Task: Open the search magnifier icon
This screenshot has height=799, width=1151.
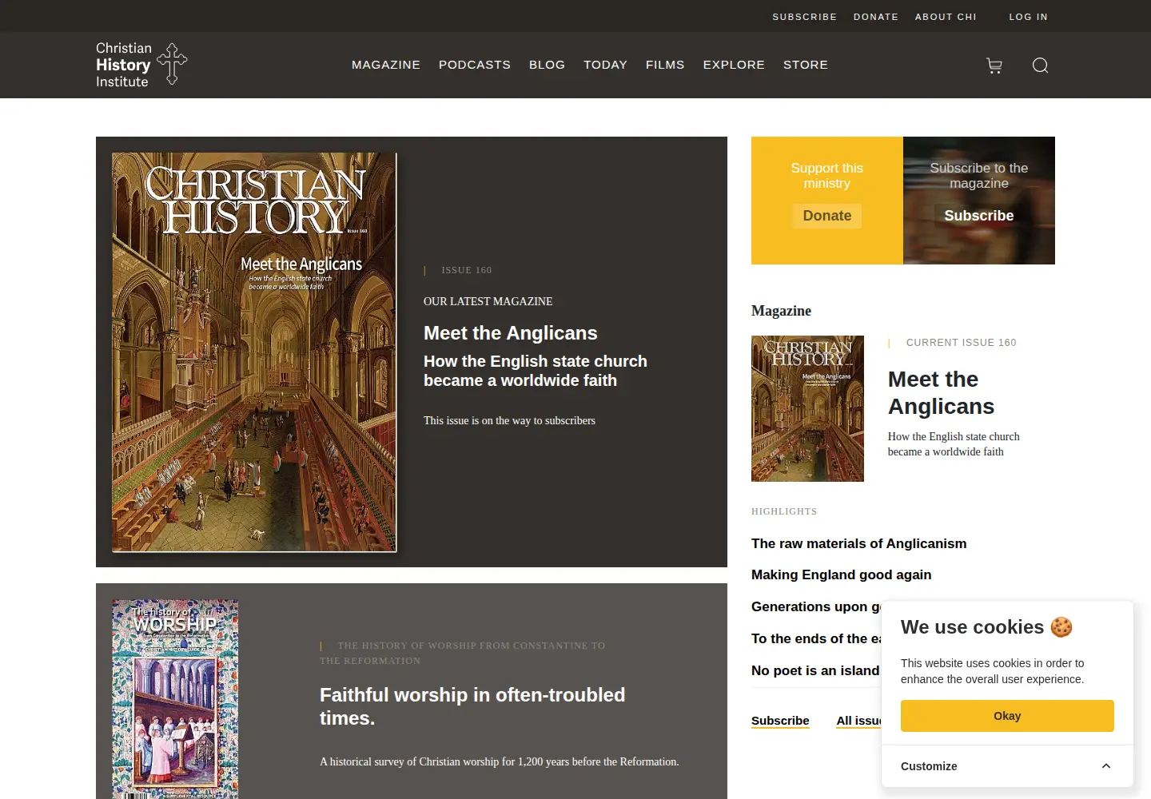Action: pyautogui.click(x=1040, y=66)
